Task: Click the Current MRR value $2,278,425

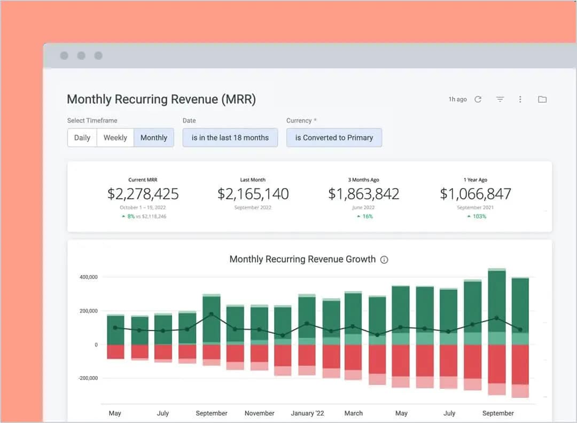Action: 143,194
